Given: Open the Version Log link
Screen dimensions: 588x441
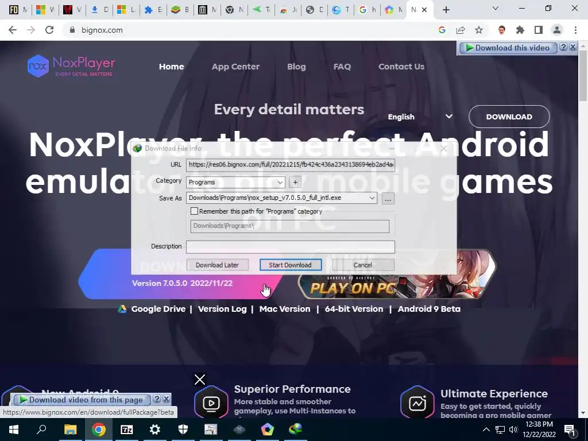Looking at the screenshot, I should click(x=222, y=309).
